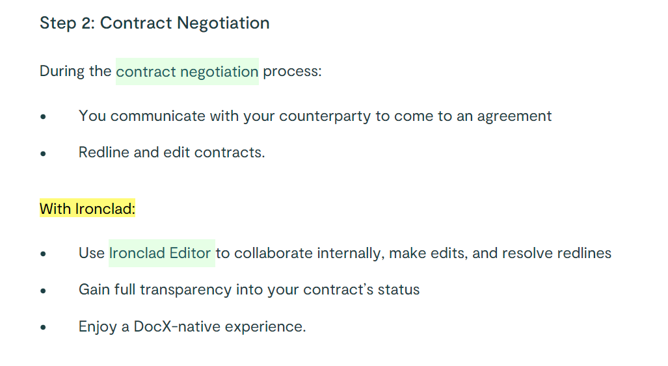Click the Step 2: Contract Negotiation heading
This screenshot has width=668, height=366.
point(155,23)
